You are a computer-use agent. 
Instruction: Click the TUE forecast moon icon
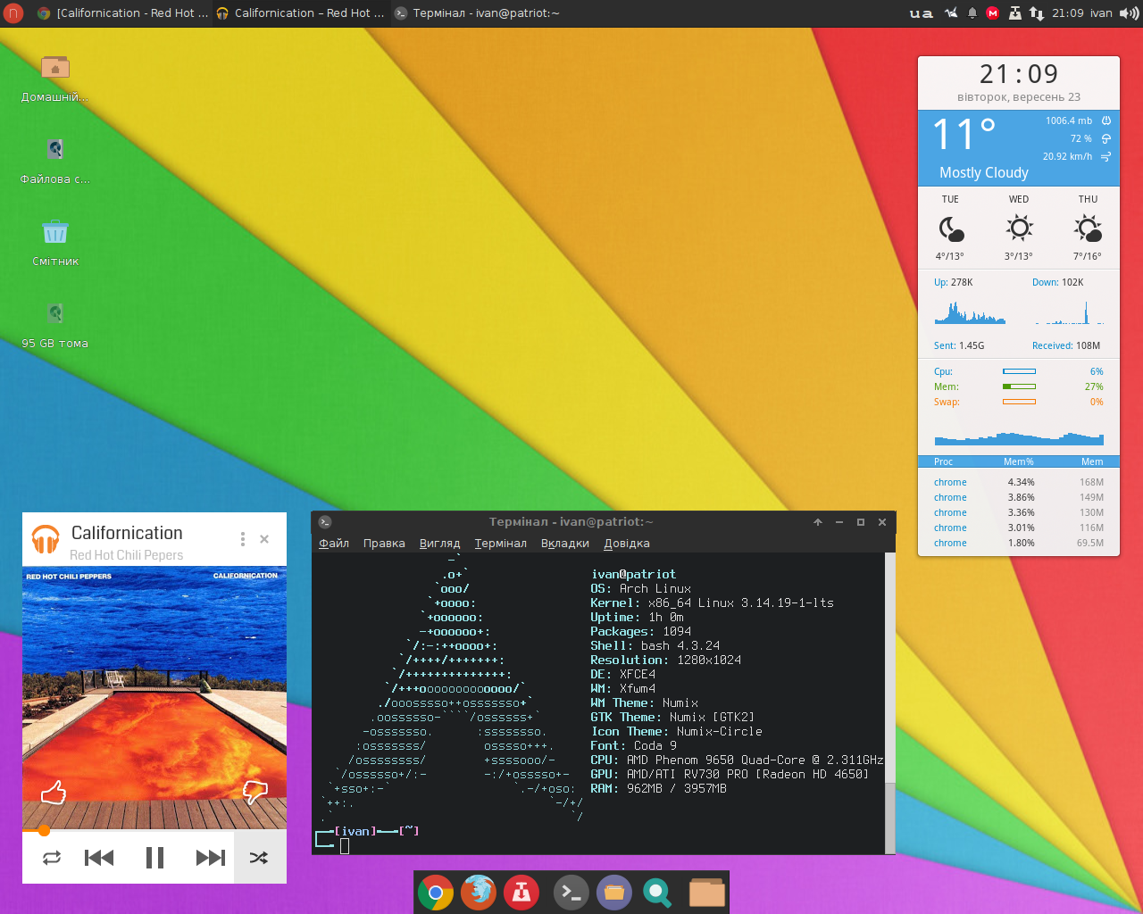point(951,228)
